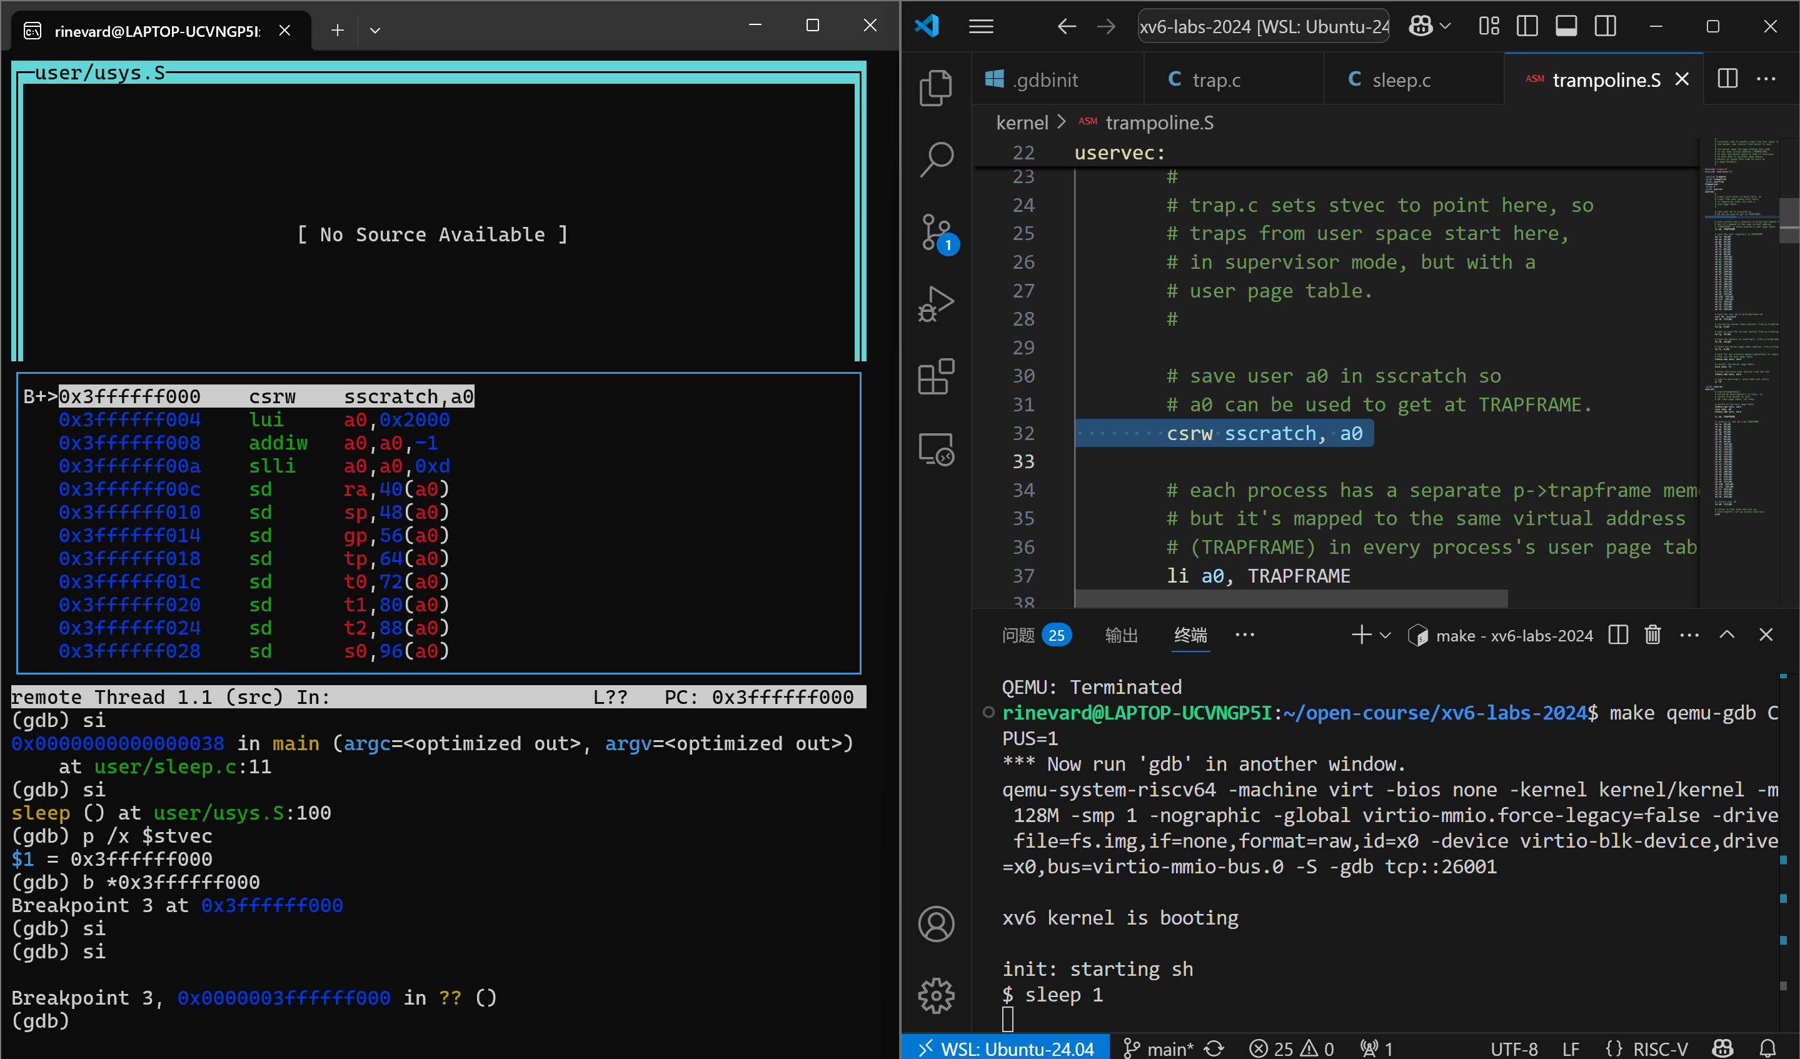Open the Search view in activity bar
Viewport: 1800px width, 1059px height.
click(x=936, y=159)
